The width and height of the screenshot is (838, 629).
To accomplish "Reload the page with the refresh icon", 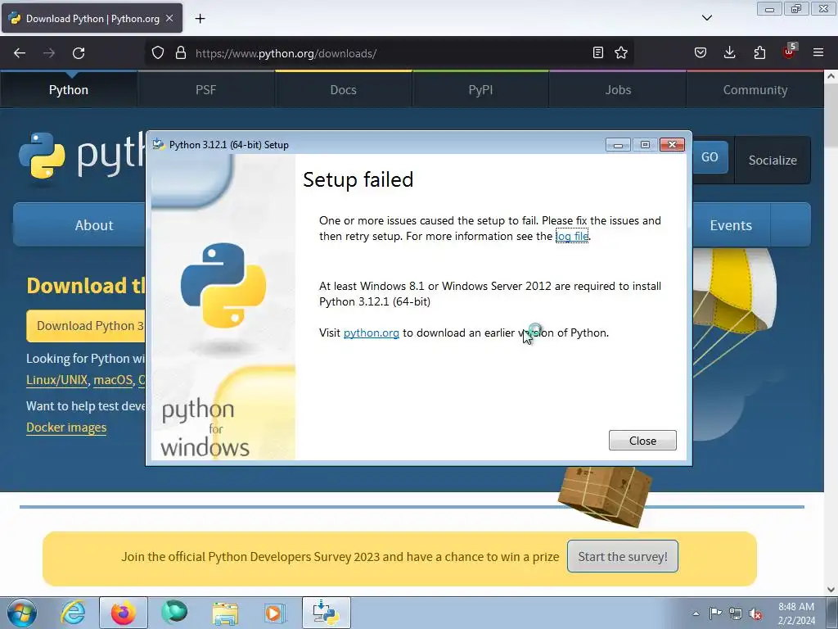I will click(79, 53).
